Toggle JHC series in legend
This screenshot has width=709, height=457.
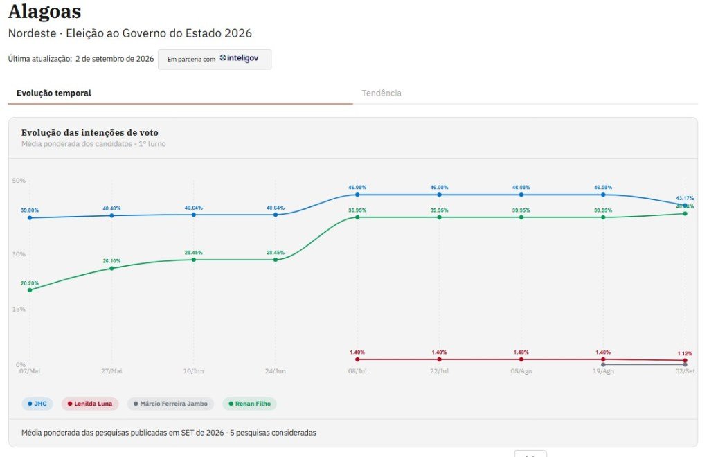click(x=37, y=404)
